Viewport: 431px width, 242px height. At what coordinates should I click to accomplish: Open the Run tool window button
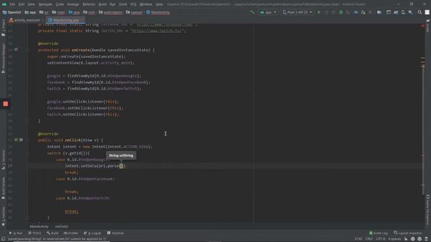click(x=16, y=233)
